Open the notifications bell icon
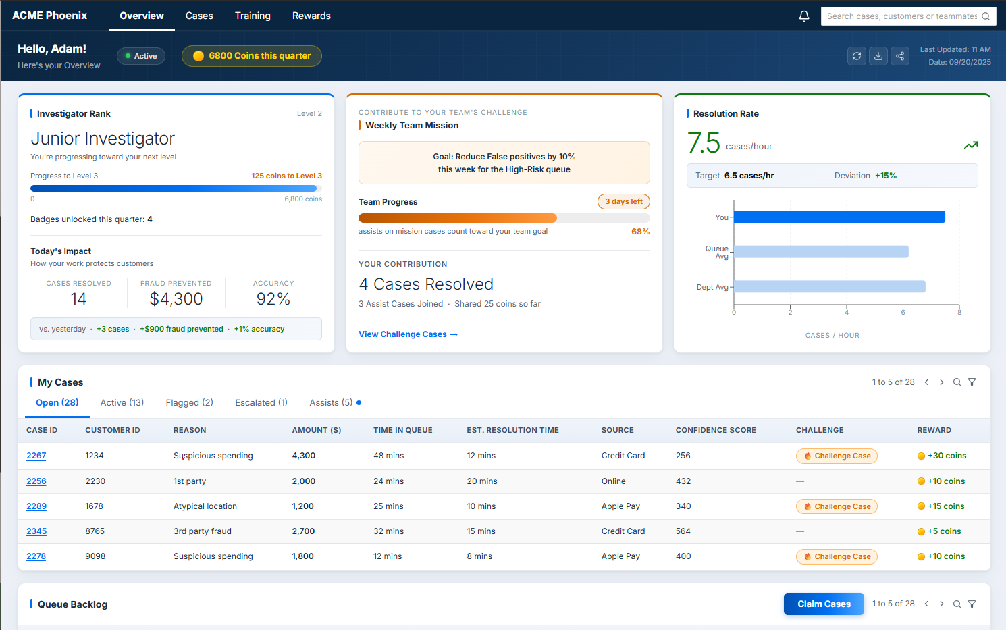 [803, 16]
